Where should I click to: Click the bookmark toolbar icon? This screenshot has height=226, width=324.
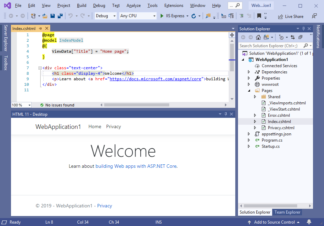tap(259, 16)
